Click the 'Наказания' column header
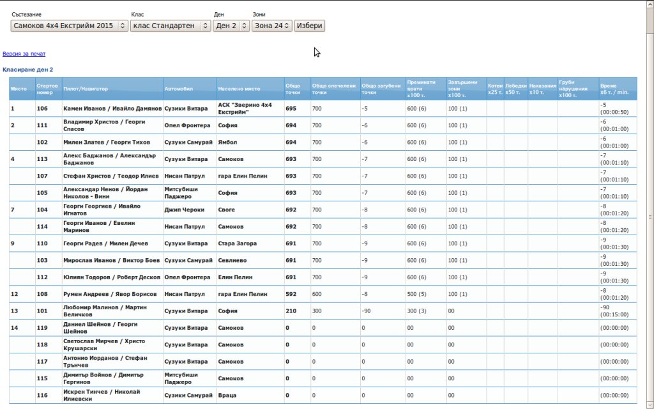Image resolution: width=654 pixels, height=409 pixels. pyautogui.click(x=542, y=89)
